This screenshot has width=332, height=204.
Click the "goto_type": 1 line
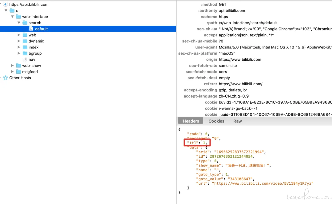(x=213, y=175)
